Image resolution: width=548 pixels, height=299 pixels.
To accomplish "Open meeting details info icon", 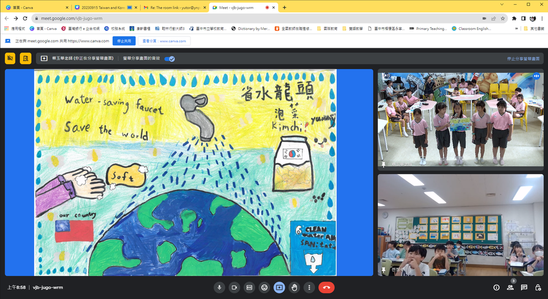I will 496,287.
